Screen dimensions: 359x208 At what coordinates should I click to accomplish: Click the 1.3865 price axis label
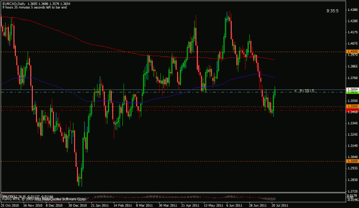click(353, 66)
